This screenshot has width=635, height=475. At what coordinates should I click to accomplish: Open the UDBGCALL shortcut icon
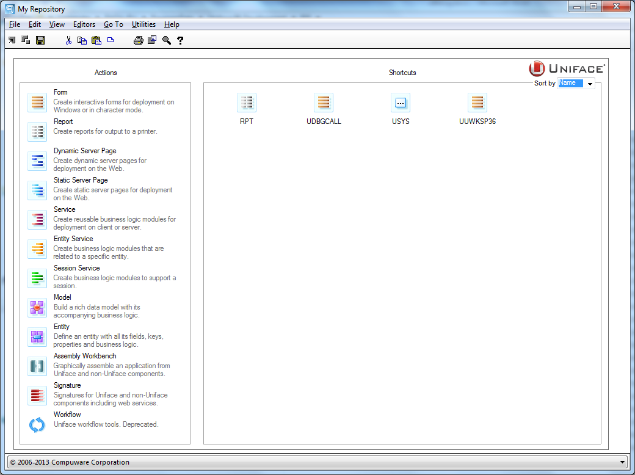pos(324,103)
